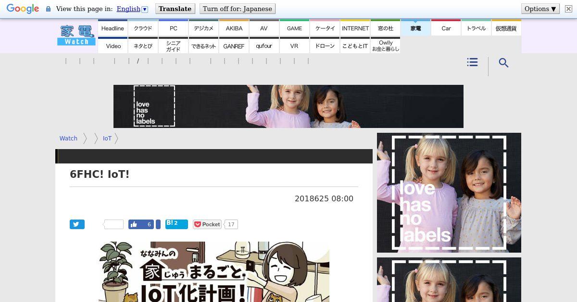Open the Headline site tab

(x=113, y=28)
